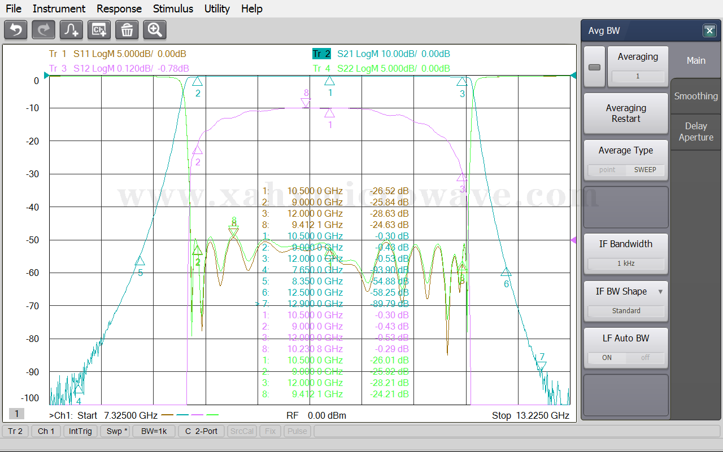
Task: Add a new trace with toolbar icon
Action: coord(71,29)
